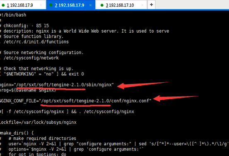Click '/etc/sysconfig/network' line
The height and width of the screenshot is (156, 229).
pos(29,58)
